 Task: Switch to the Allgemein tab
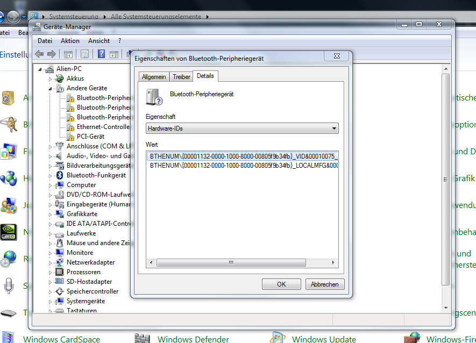(x=154, y=77)
